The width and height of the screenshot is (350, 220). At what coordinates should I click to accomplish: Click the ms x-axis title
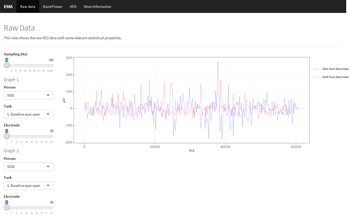click(x=192, y=150)
